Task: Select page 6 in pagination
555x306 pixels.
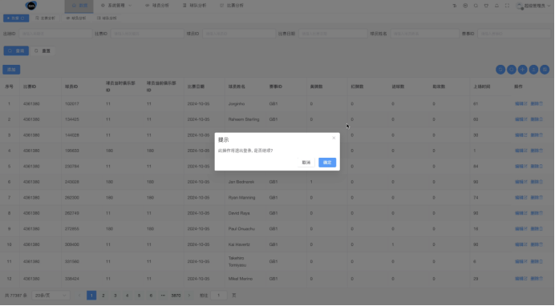Action: tap(151, 296)
